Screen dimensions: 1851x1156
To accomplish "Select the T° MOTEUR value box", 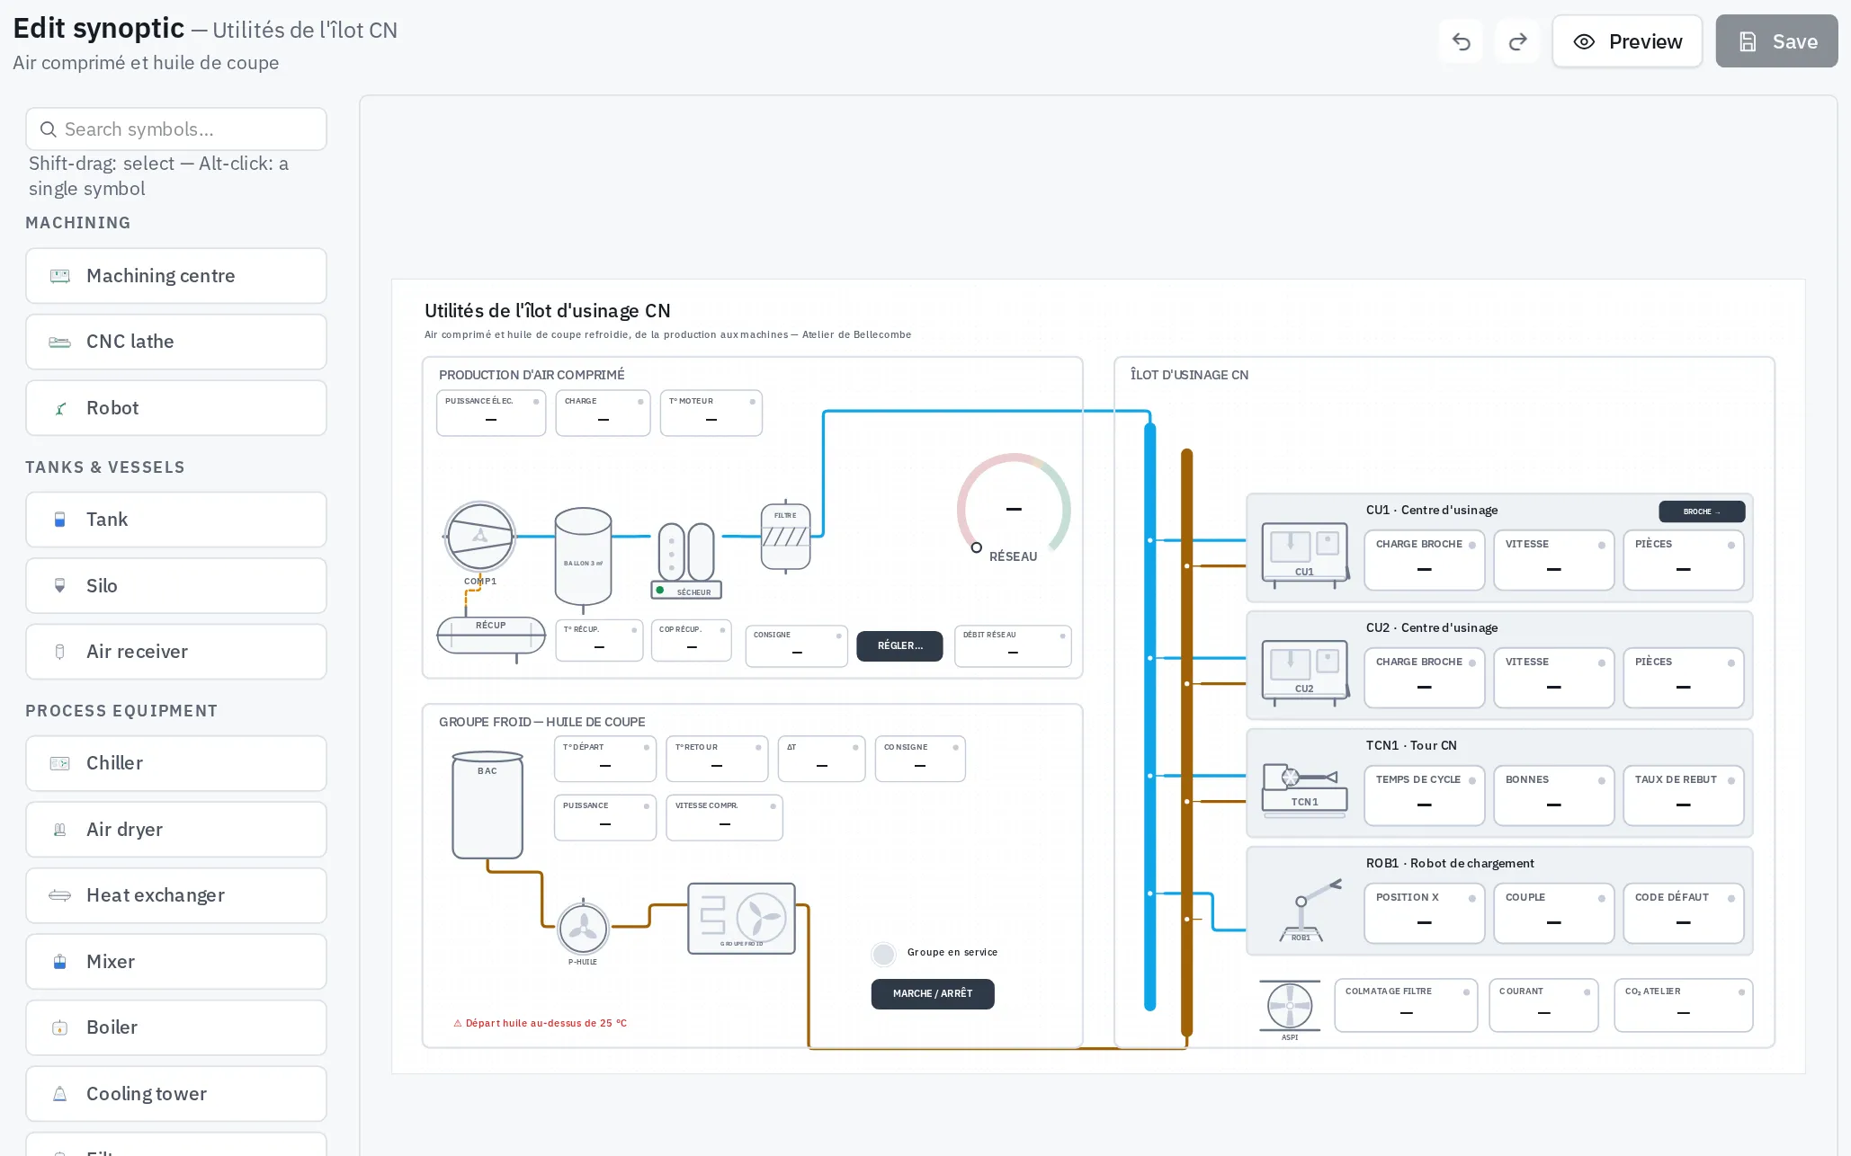I will point(711,413).
